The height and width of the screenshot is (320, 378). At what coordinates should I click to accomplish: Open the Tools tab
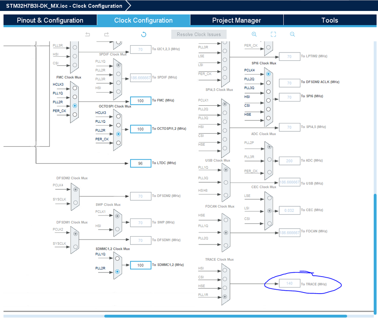(x=330, y=20)
